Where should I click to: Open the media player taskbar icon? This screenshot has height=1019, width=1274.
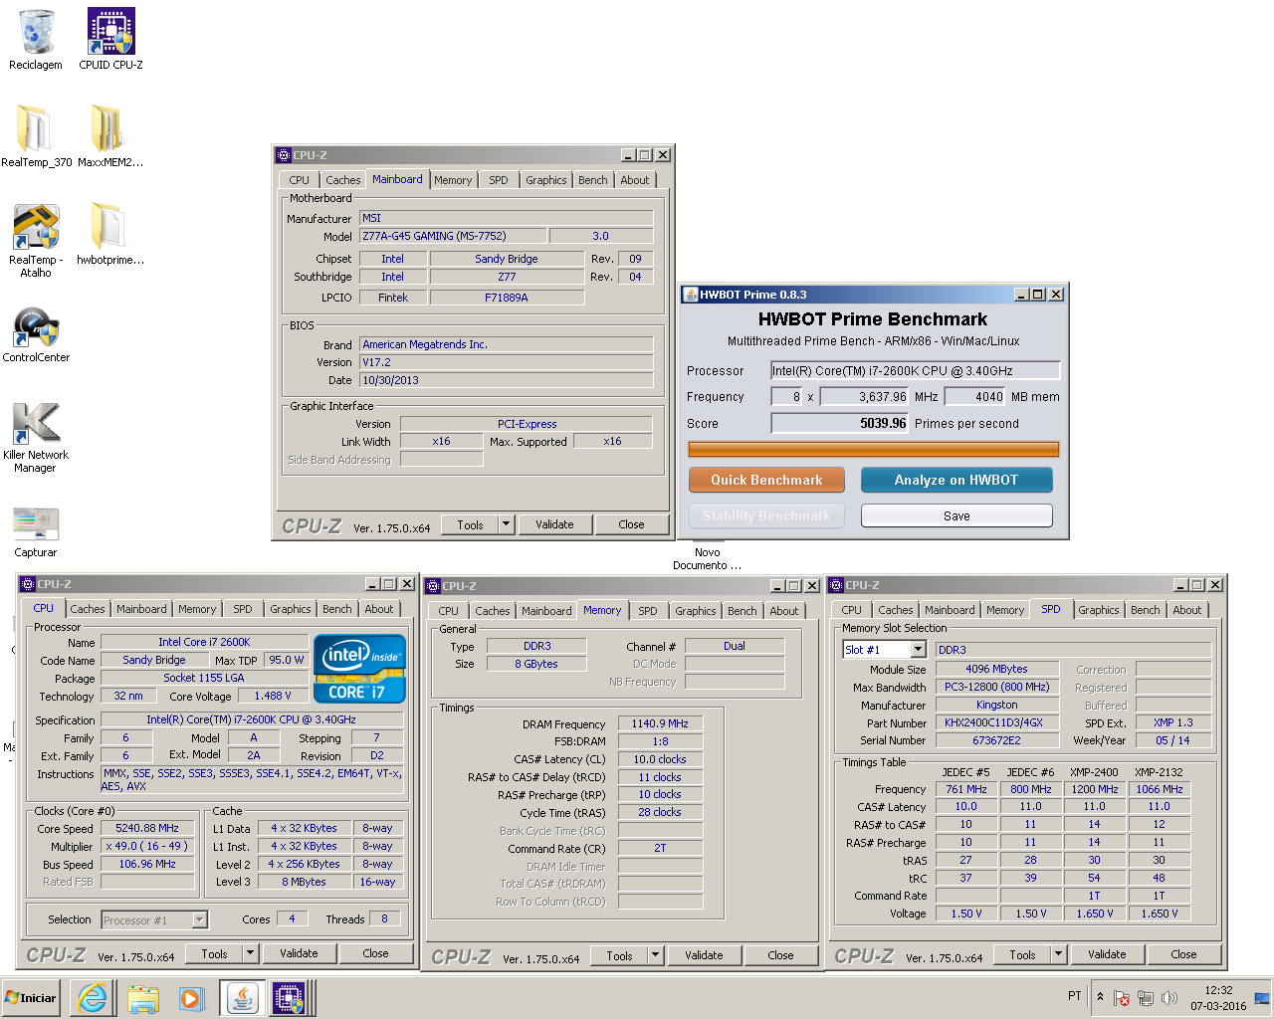coord(191,998)
